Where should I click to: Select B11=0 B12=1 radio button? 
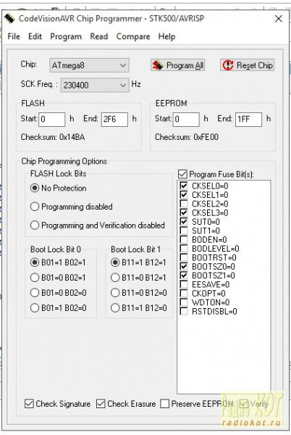tap(115, 278)
